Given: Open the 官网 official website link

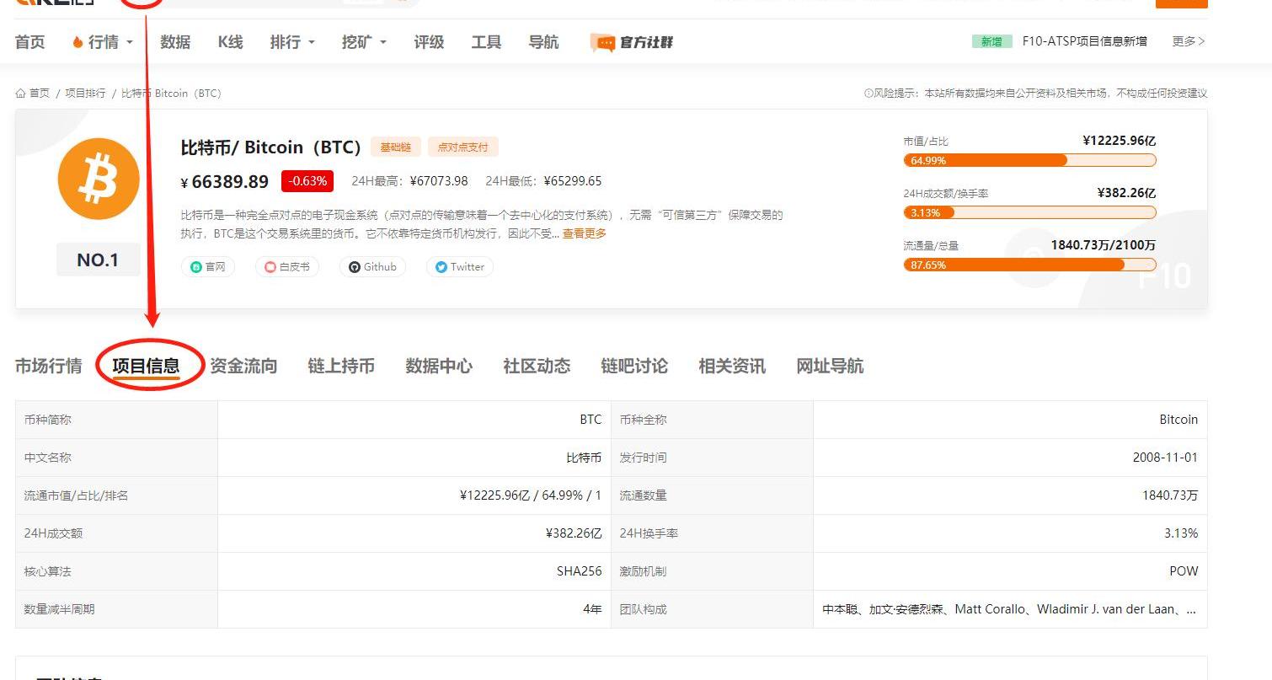Looking at the screenshot, I should point(208,267).
